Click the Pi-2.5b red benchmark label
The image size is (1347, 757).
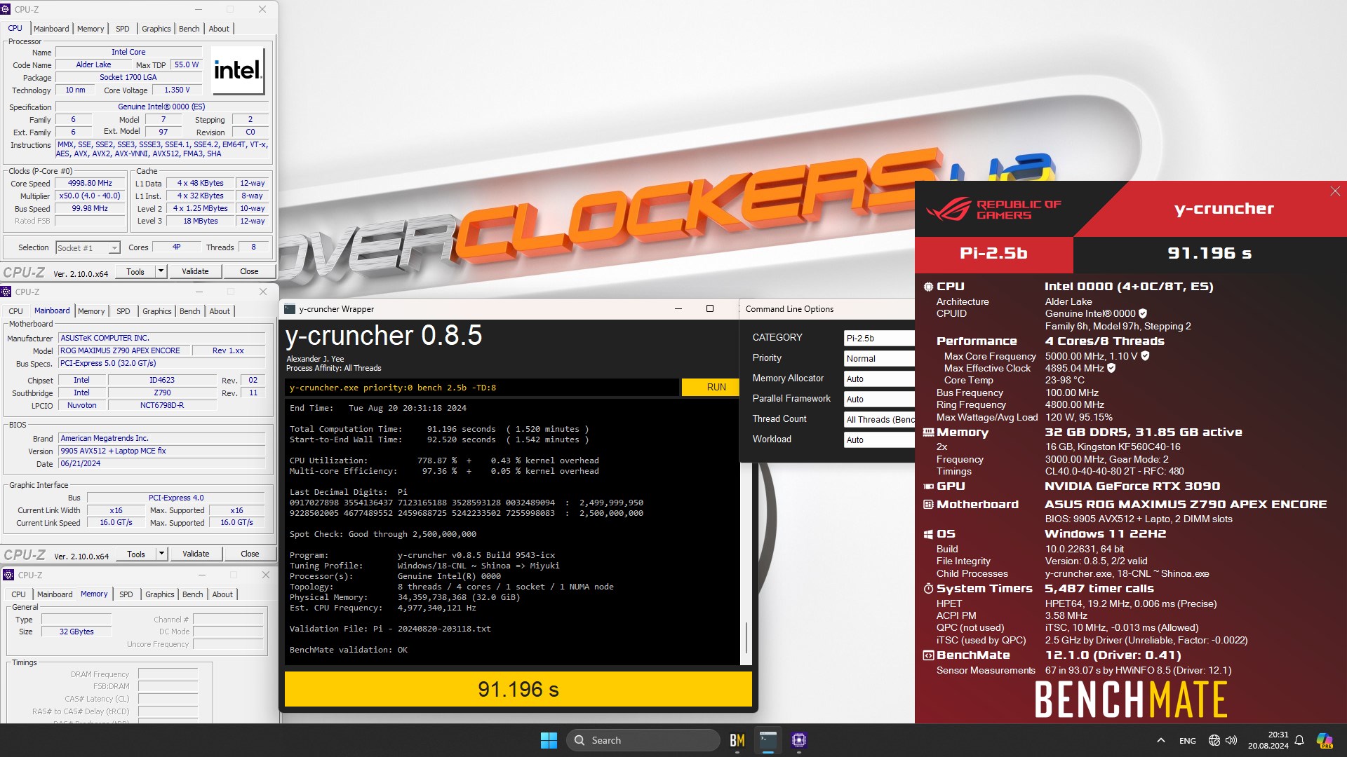(993, 253)
